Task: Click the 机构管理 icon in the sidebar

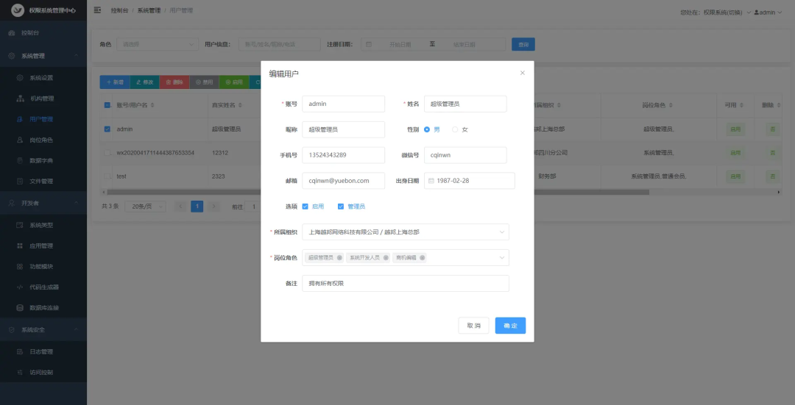Action: [x=21, y=98]
